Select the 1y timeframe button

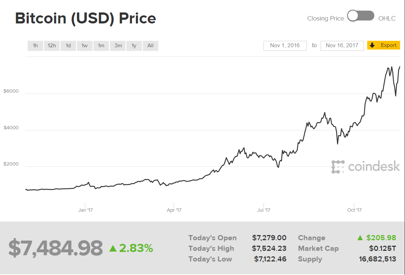pyautogui.click(x=134, y=45)
